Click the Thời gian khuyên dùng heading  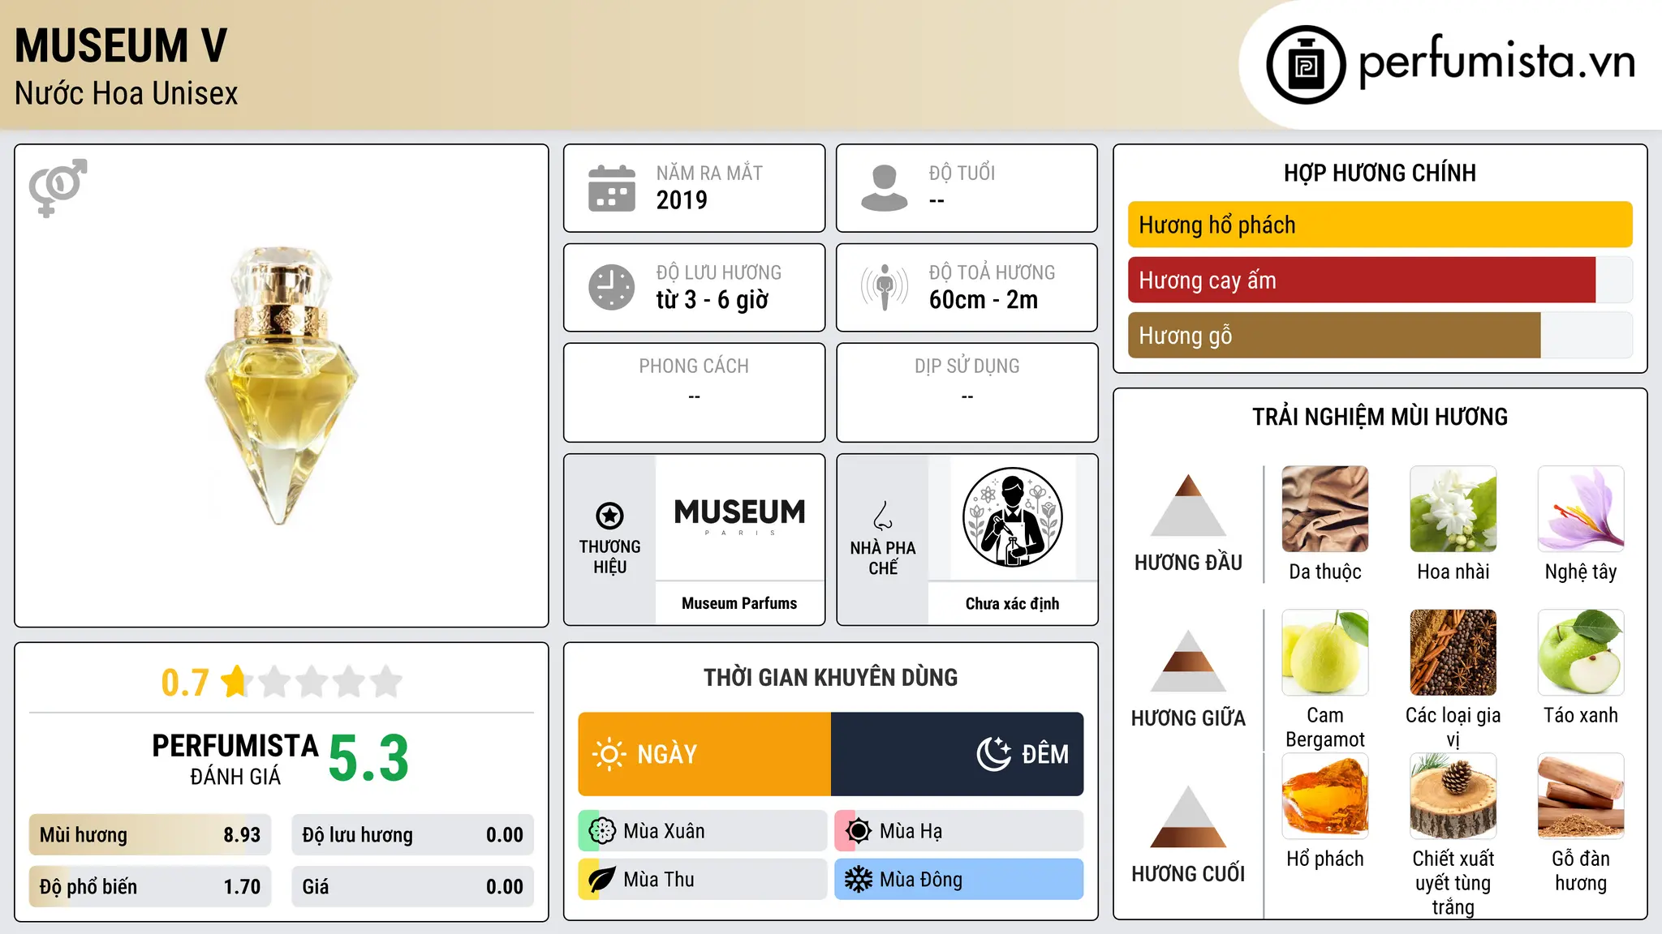coord(830,677)
